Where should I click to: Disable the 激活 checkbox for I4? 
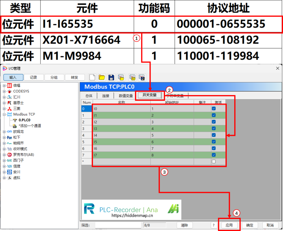pyautogui.click(x=214, y=135)
